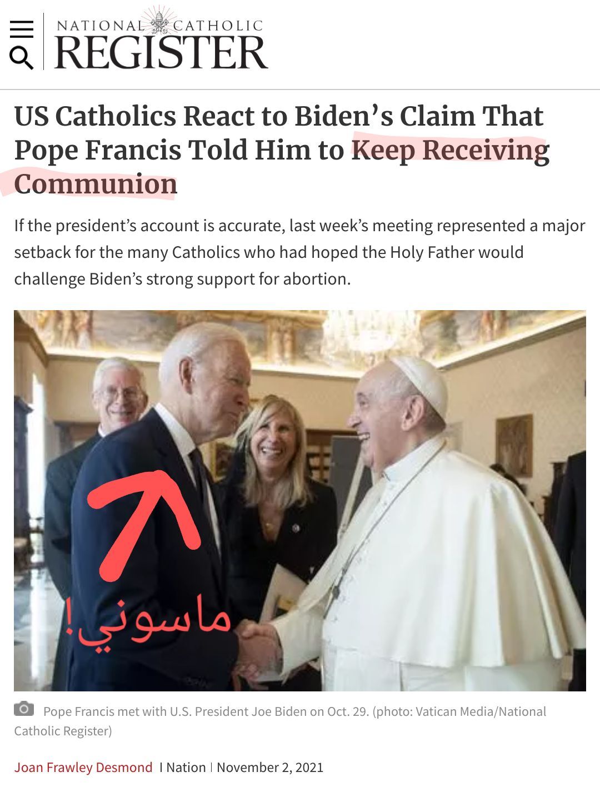Open the search magnifier icon
600x792 pixels.
tap(22, 58)
